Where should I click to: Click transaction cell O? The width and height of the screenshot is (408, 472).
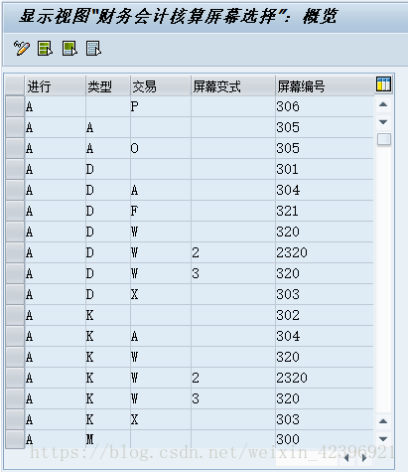[x=161, y=148]
